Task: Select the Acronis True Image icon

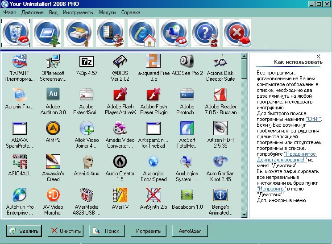Action: pyautogui.click(x=20, y=95)
